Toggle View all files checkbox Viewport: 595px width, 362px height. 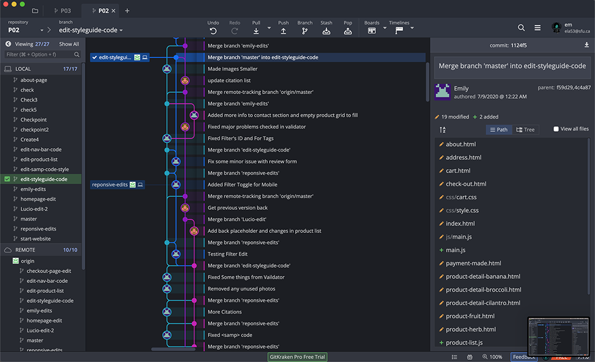click(556, 129)
